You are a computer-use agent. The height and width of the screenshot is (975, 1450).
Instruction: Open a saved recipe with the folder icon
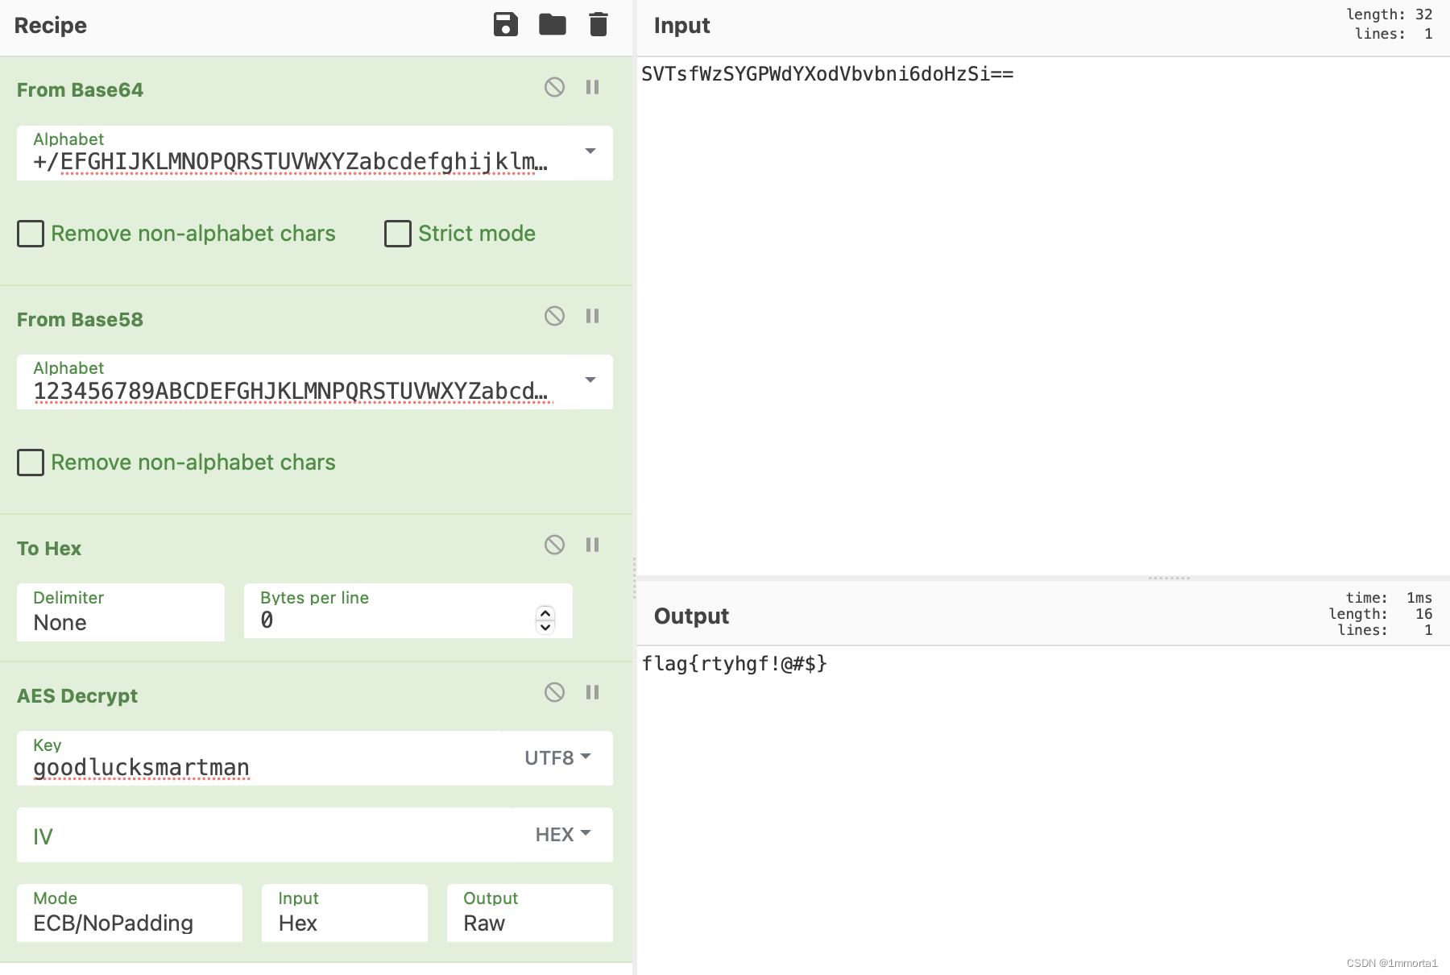[x=552, y=25]
